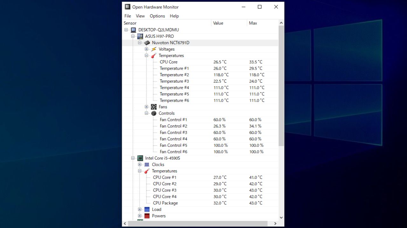Select the Temperature #1 row
The height and width of the screenshot is (228, 407).
click(x=200, y=68)
